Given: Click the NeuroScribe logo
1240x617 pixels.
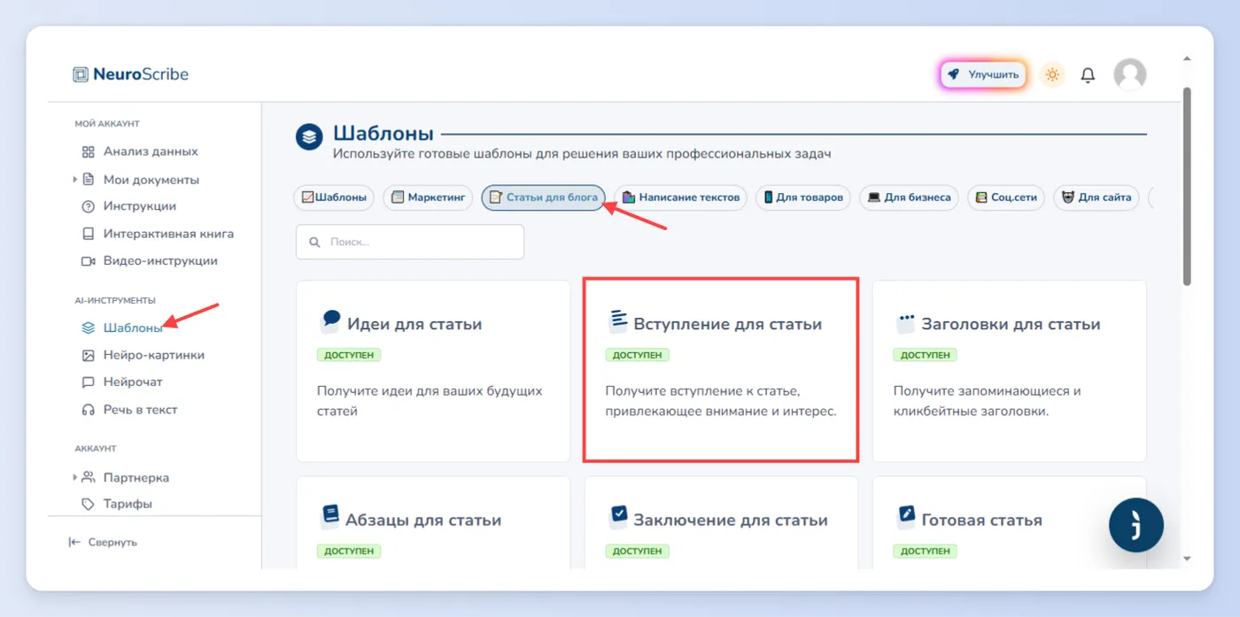Looking at the screenshot, I should click(131, 74).
